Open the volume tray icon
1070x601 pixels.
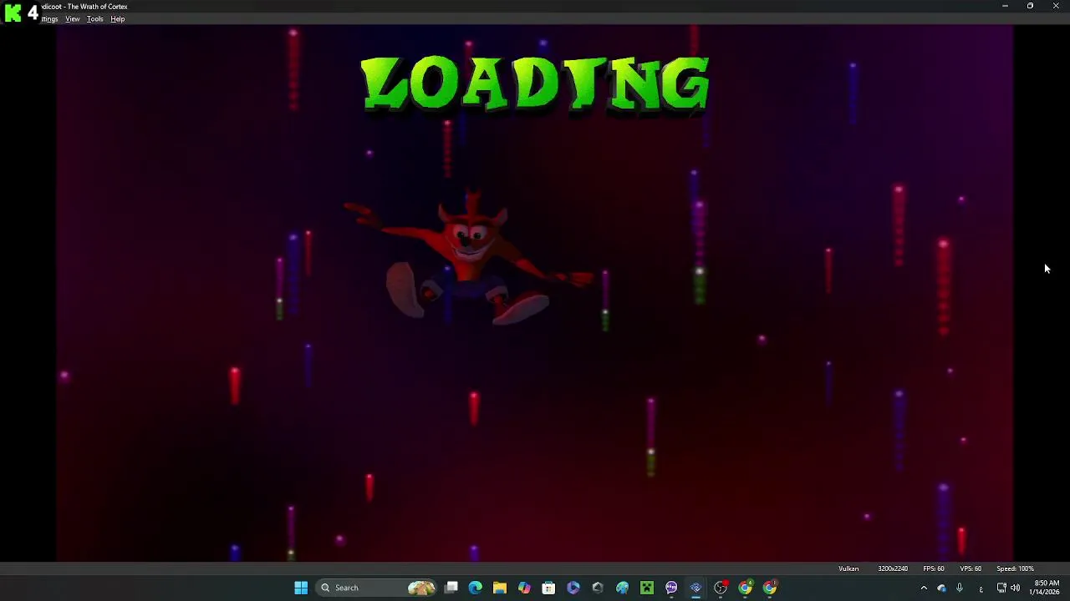pos(1015,588)
